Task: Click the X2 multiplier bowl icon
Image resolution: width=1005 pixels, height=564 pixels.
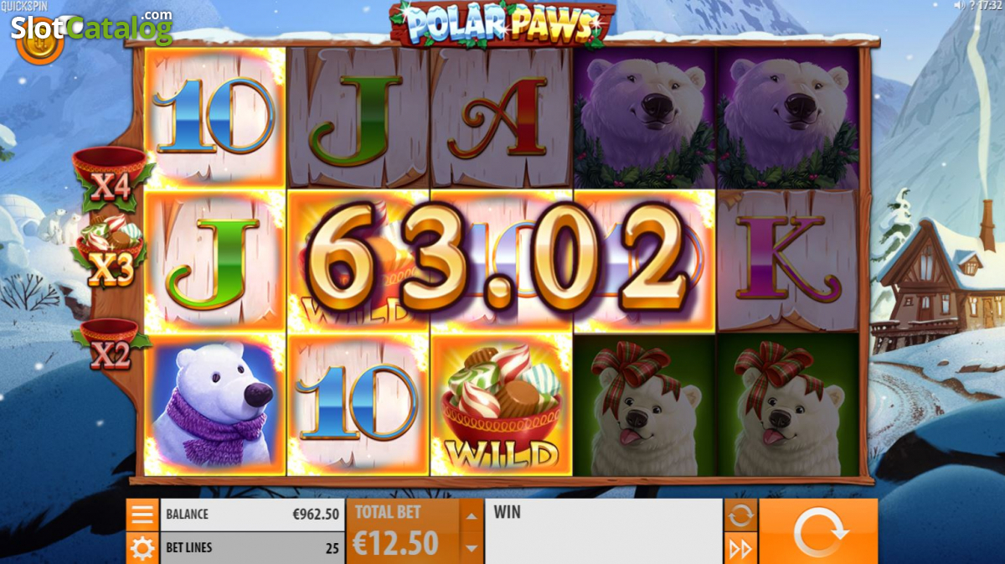Action: point(111,345)
